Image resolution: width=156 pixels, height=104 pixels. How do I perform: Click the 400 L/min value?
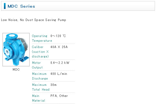pyautogui.click(x=59, y=74)
